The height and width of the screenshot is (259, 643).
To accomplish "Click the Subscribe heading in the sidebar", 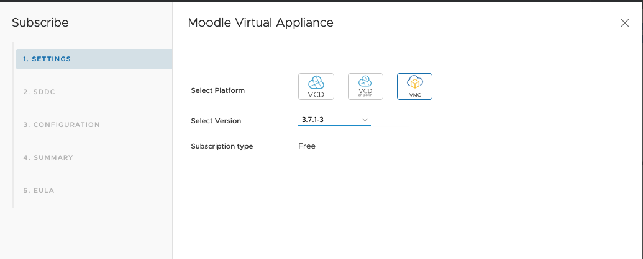I will click(x=40, y=23).
